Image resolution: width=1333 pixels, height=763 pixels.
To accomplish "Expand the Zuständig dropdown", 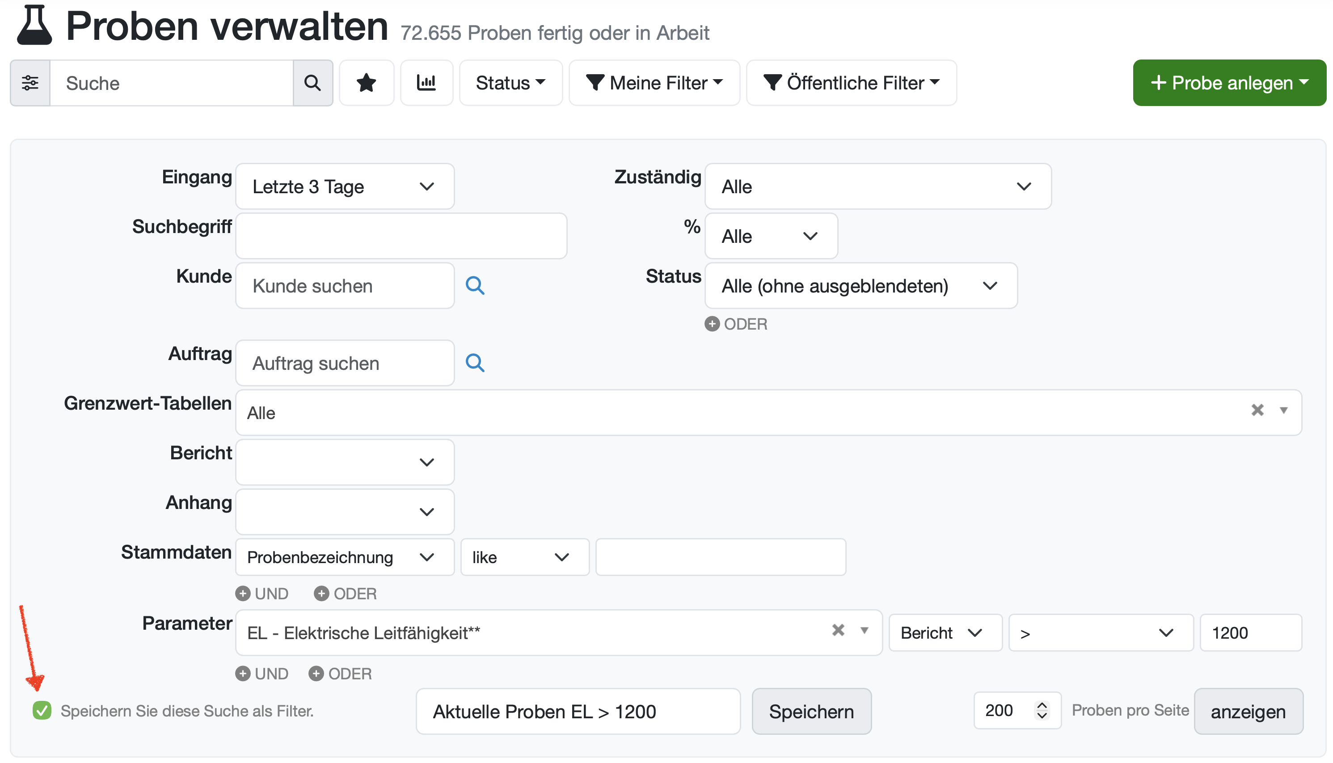I will point(877,187).
